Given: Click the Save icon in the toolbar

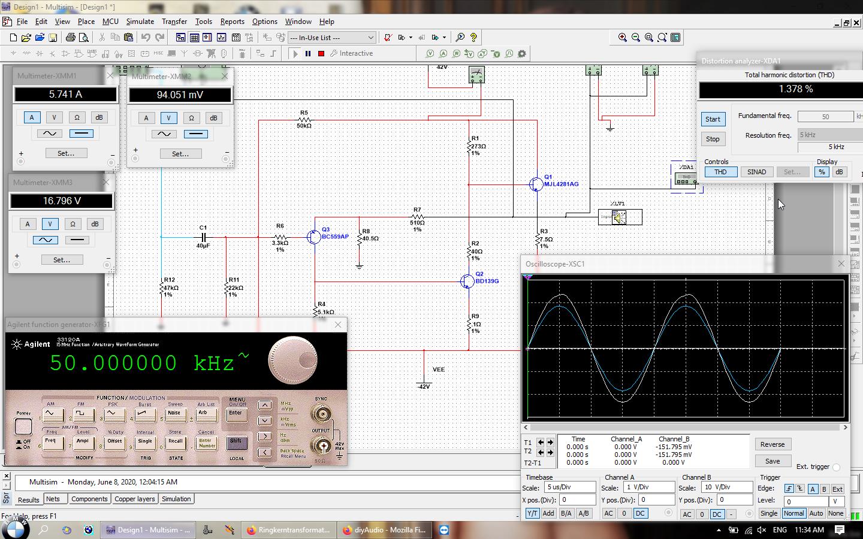Looking at the screenshot, I should [53, 37].
